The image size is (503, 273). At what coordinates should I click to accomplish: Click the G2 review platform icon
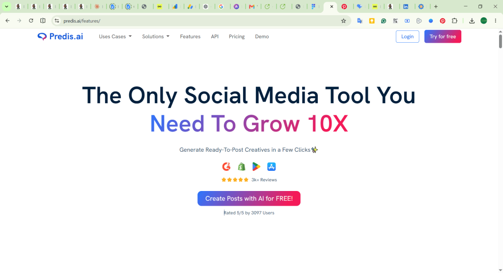226,166
